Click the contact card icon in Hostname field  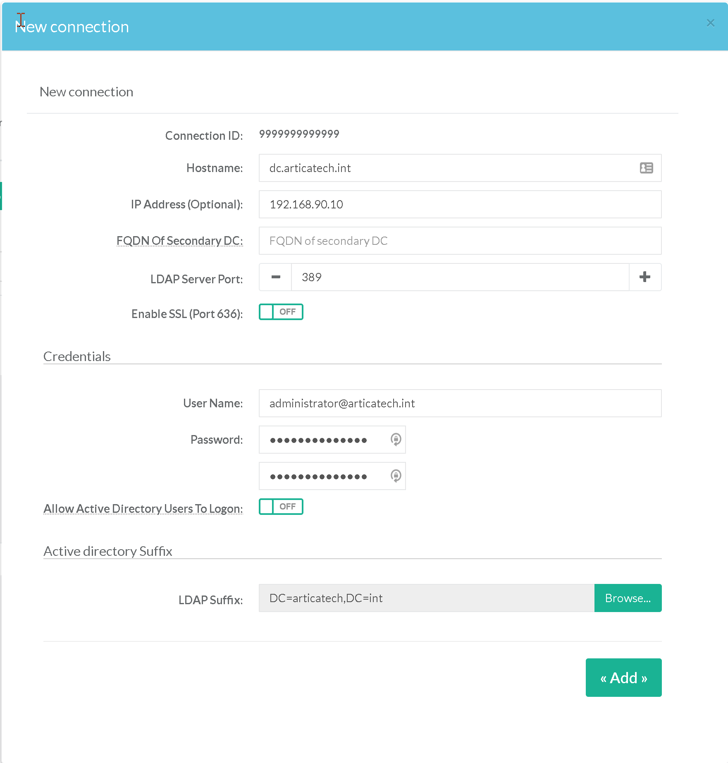point(646,168)
